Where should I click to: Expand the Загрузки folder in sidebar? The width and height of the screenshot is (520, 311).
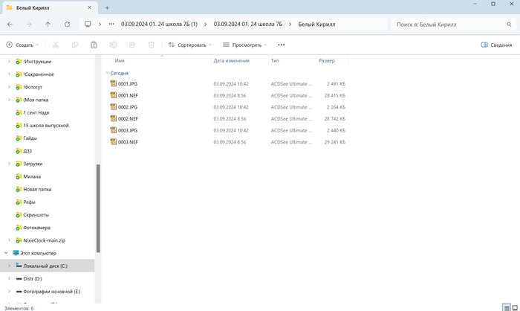(10, 164)
